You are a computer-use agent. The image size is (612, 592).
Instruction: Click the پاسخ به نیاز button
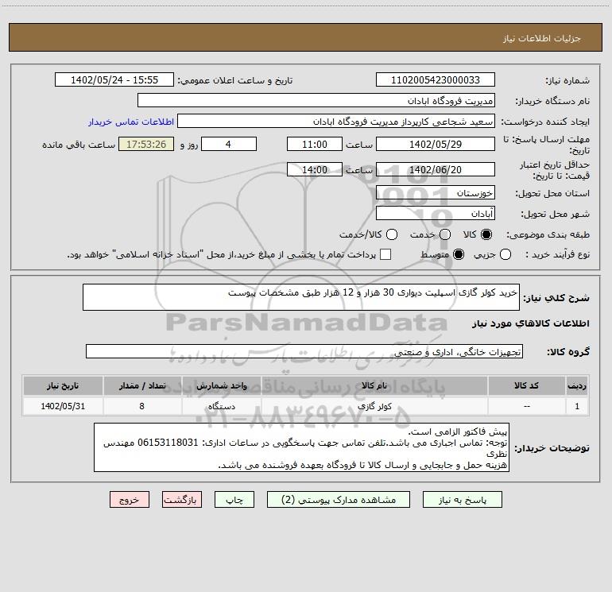(x=463, y=500)
